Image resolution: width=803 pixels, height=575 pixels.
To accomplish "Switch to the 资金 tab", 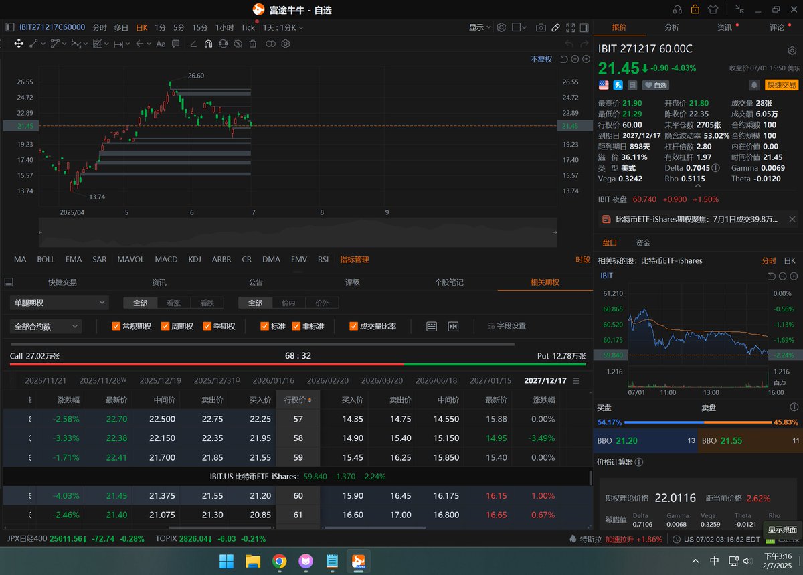I will 643,242.
